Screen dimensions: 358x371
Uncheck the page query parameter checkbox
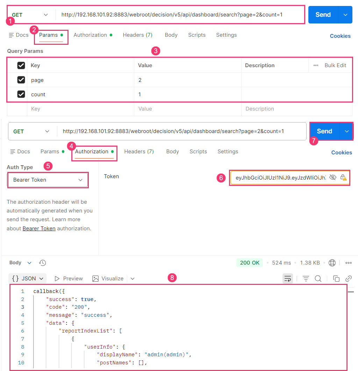(21, 80)
